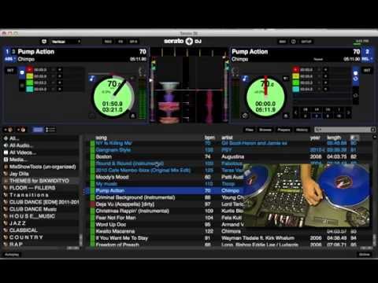Click the right virtual deck platter
Screen dimensions: 378x283
tap(265, 97)
